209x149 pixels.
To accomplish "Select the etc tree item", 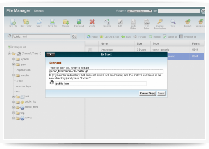I will coord(18,92).
